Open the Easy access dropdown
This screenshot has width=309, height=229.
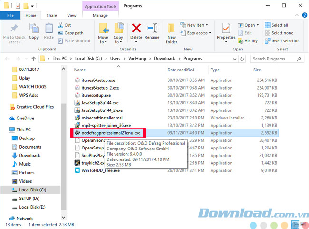195,33
